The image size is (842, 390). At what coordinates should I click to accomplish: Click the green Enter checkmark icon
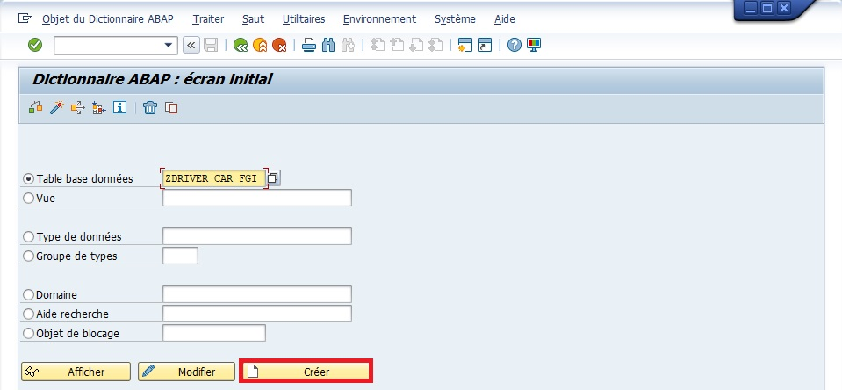point(35,45)
